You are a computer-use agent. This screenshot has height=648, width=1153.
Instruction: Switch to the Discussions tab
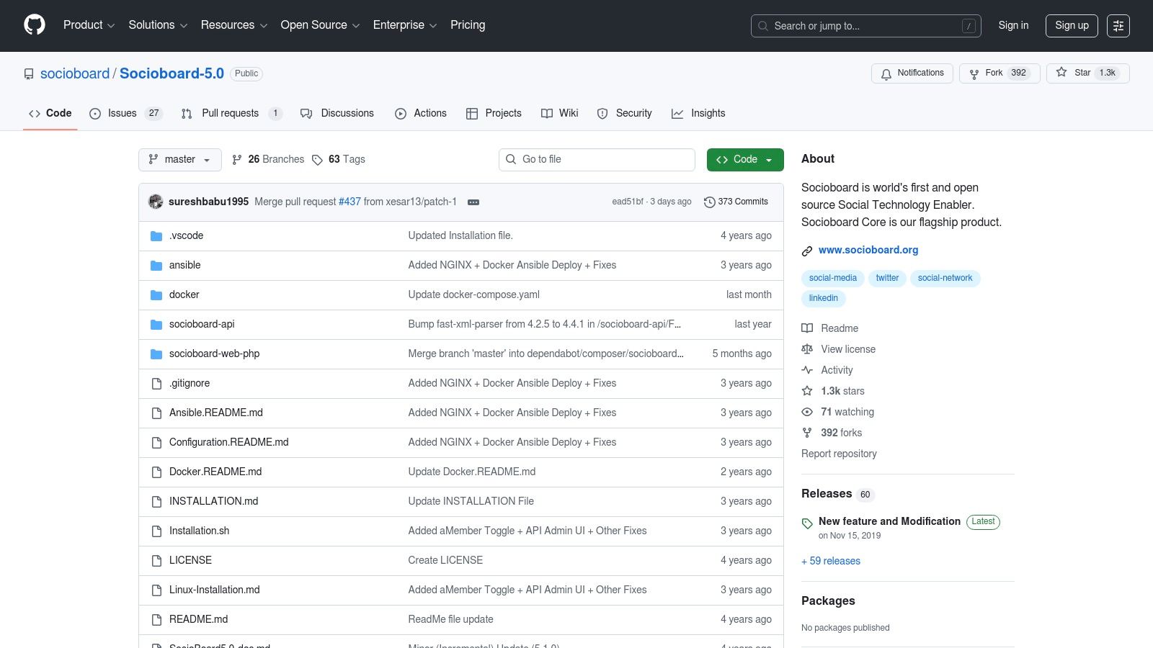point(337,114)
